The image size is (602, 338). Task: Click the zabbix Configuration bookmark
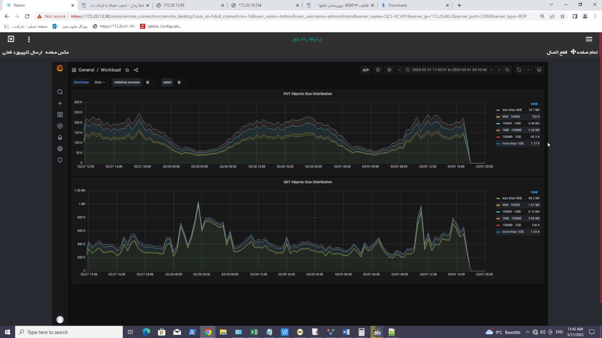[161, 26]
